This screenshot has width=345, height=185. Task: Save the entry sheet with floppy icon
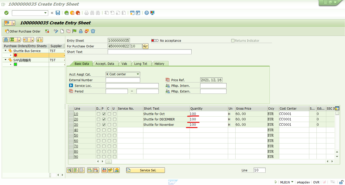(58, 13)
